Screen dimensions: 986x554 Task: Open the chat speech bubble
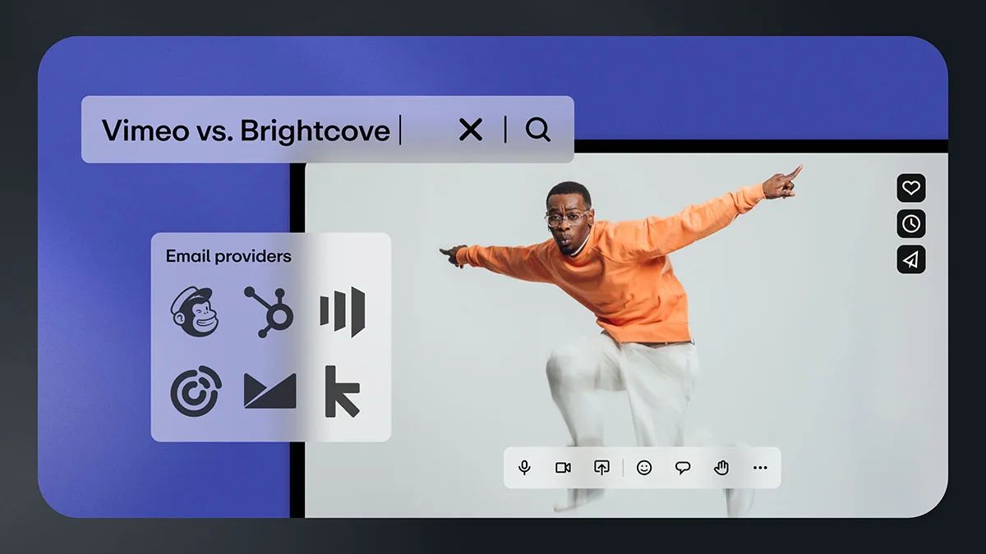683,468
